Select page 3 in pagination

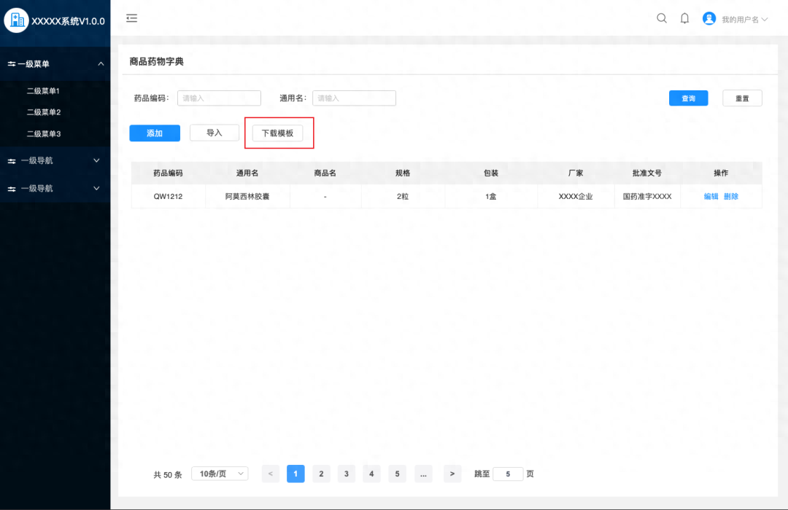click(347, 474)
